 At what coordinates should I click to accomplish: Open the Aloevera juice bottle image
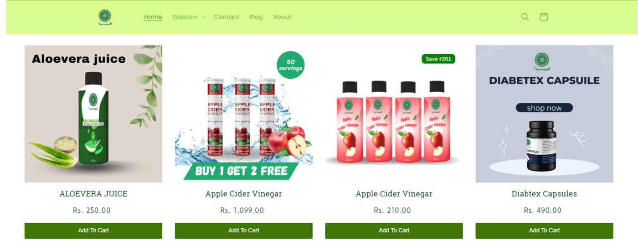[93, 114]
